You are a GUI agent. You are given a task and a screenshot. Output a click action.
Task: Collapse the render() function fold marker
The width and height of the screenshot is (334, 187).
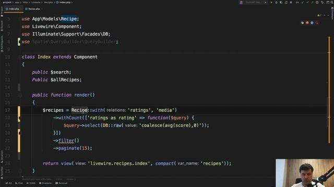(x=20, y=95)
